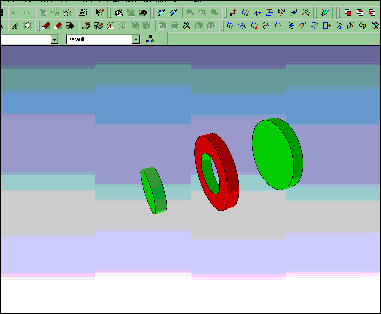Viewport: 381px width, 314px height.
Task: Click the f(x) formula curve icon
Action: (281, 12)
